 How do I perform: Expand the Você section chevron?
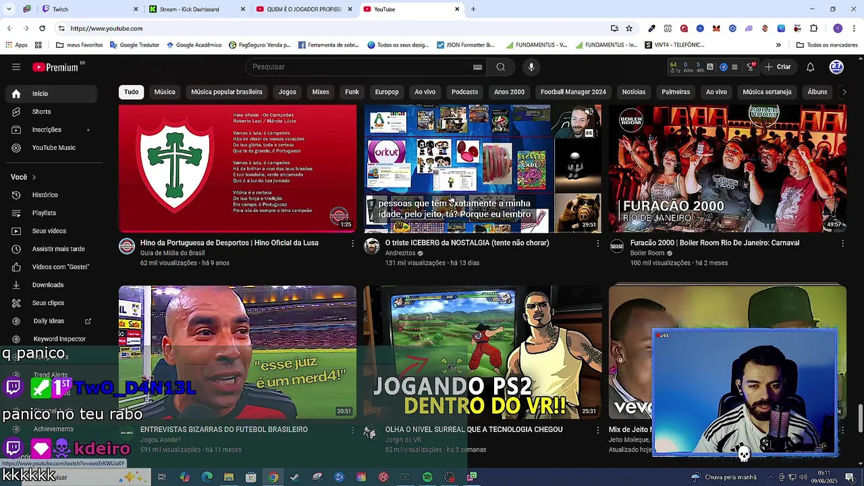34,177
